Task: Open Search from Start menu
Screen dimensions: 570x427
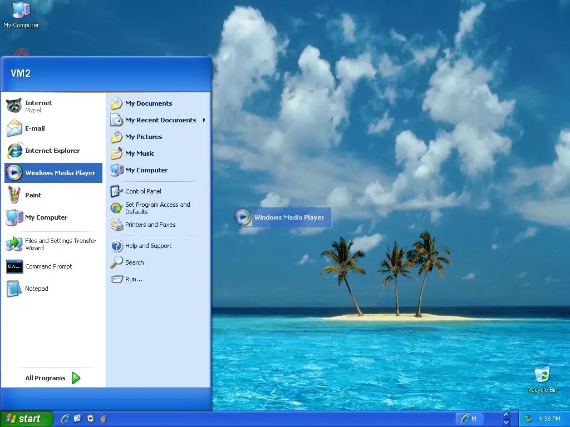Action: pos(158,262)
